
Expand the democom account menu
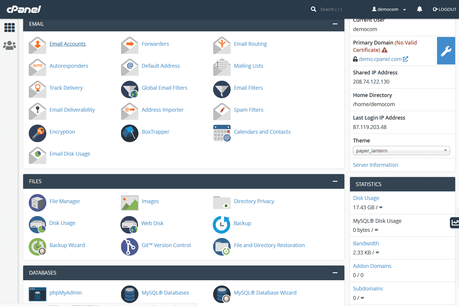pyautogui.click(x=389, y=9)
